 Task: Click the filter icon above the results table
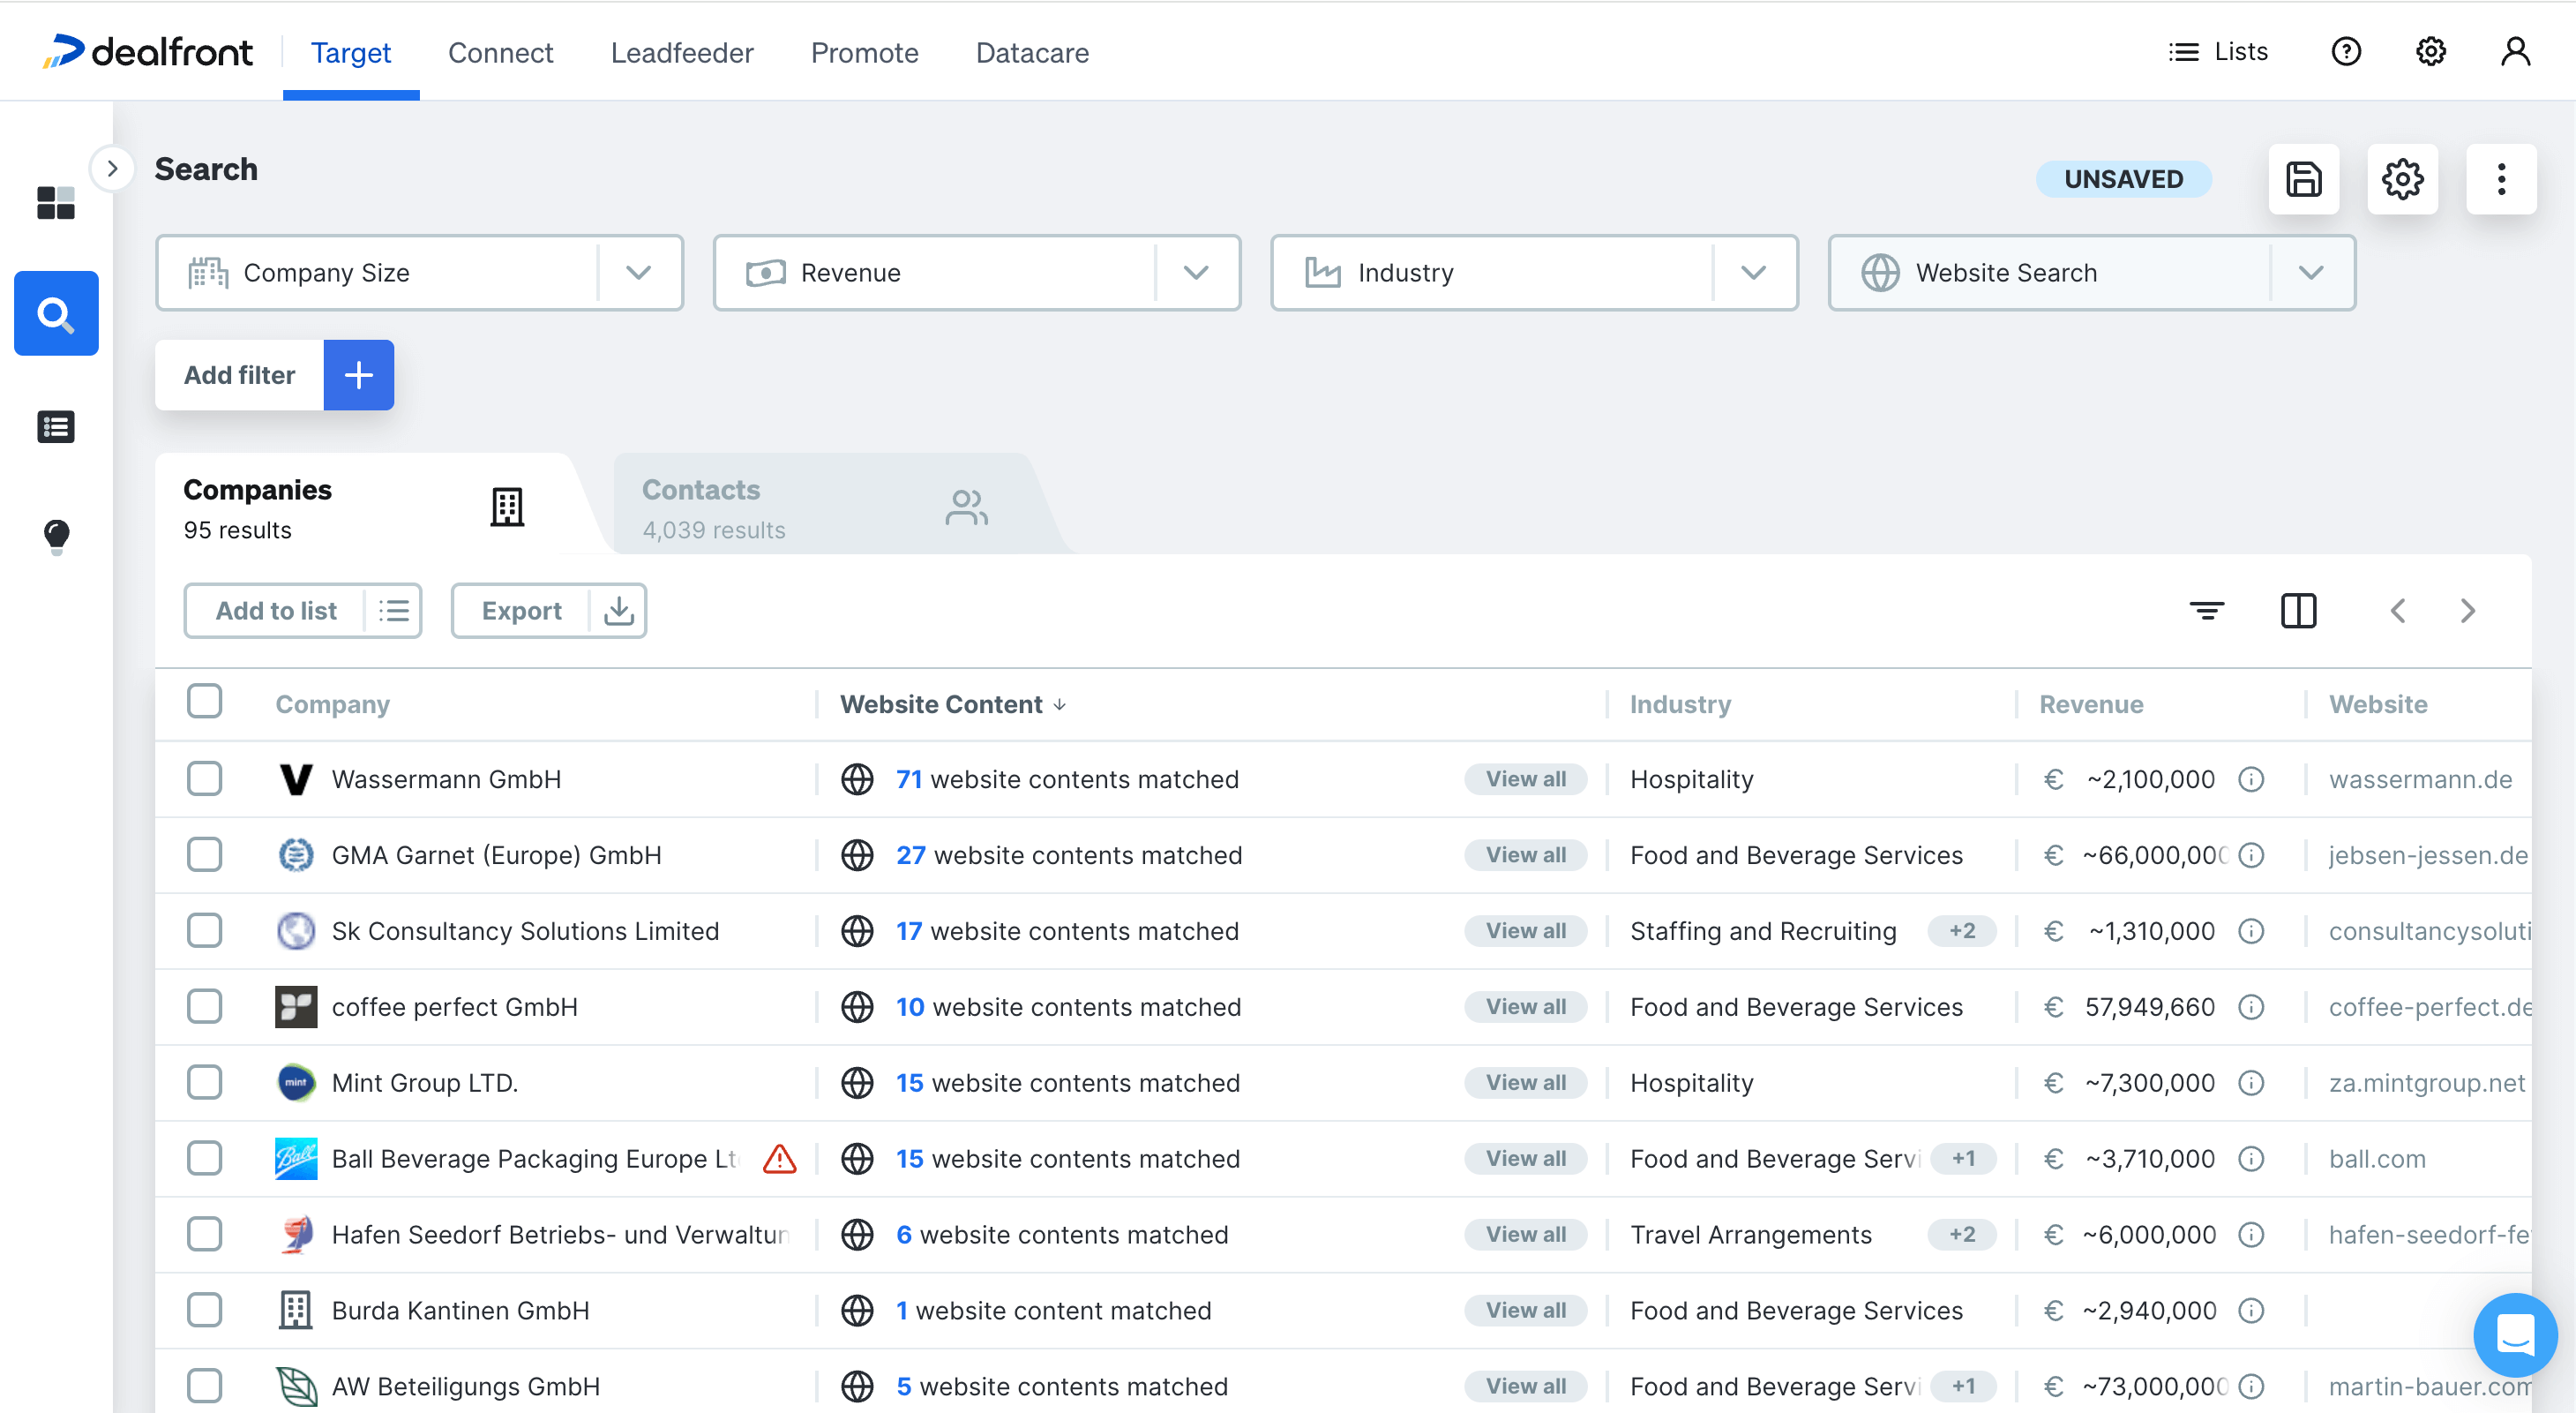click(2208, 611)
